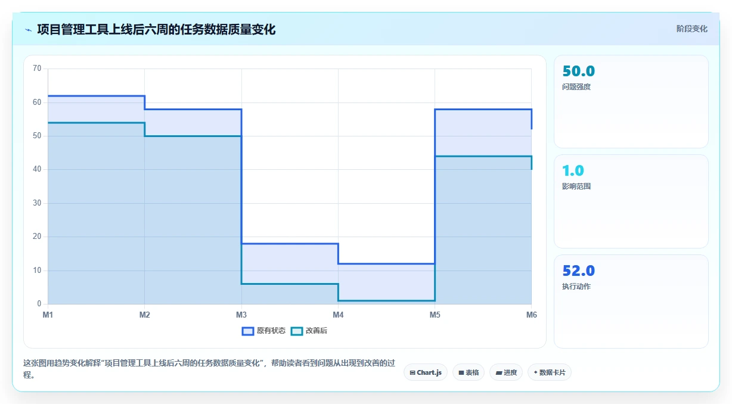Click the 0 y-axis tick label
Viewport: 732px width, 404px height.
pos(39,304)
